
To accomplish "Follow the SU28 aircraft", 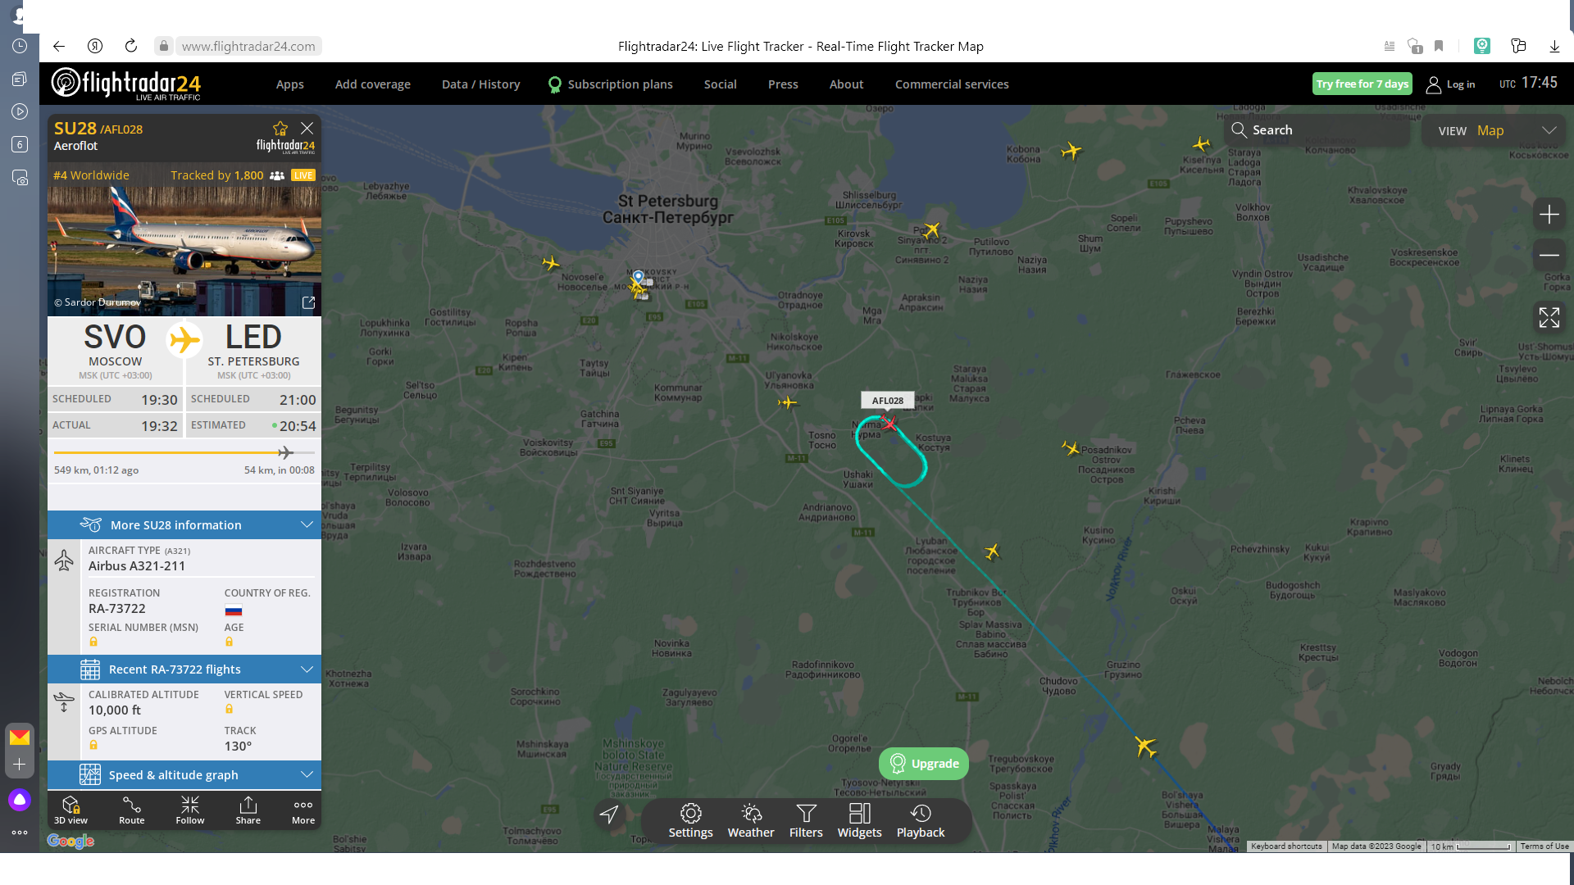I will [x=190, y=810].
